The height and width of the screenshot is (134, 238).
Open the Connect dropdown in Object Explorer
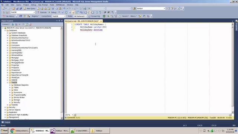click(6, 24)
